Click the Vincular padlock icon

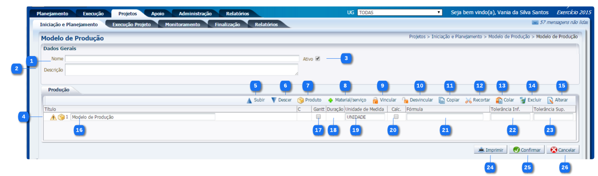pyautogui.click(x=375, y=100)
